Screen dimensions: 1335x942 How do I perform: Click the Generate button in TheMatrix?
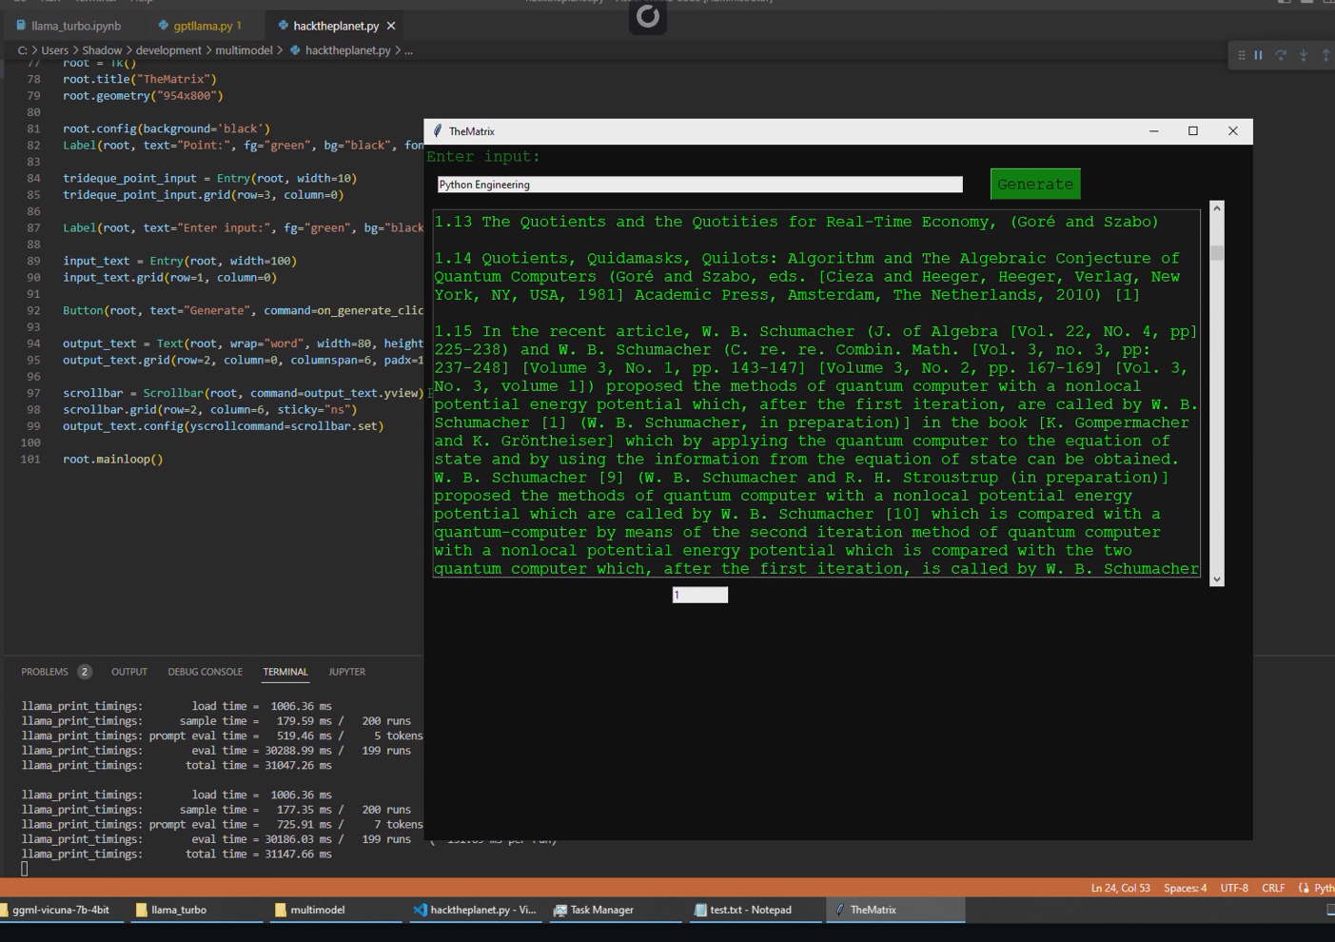pos(1035,184)
